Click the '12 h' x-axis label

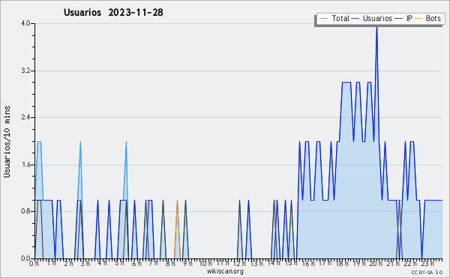pyautogui.click(x=239, y=264)
